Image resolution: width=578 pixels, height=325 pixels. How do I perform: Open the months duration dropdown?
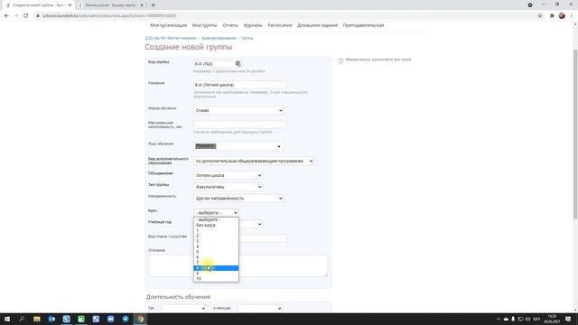coord(260,308)
